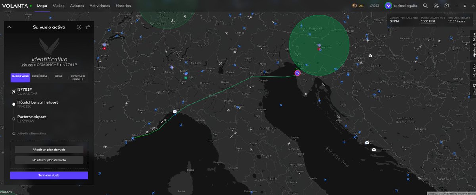
Task: Click the Identificativo callsign field
Action: (49, 59)
